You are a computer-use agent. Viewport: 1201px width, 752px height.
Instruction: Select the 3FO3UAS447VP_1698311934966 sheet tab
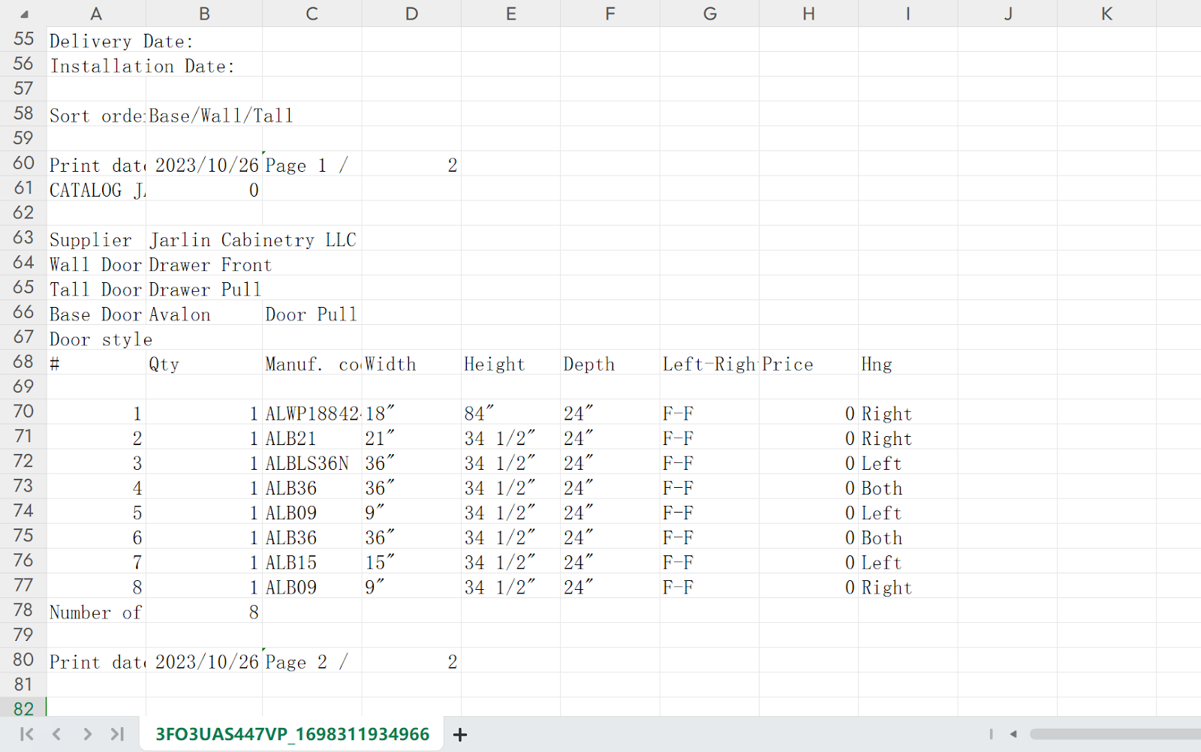[292, 734]
